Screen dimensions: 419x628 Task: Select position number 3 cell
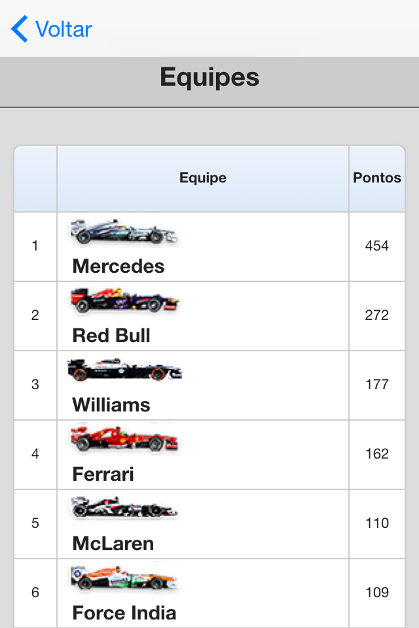[35, 385]
